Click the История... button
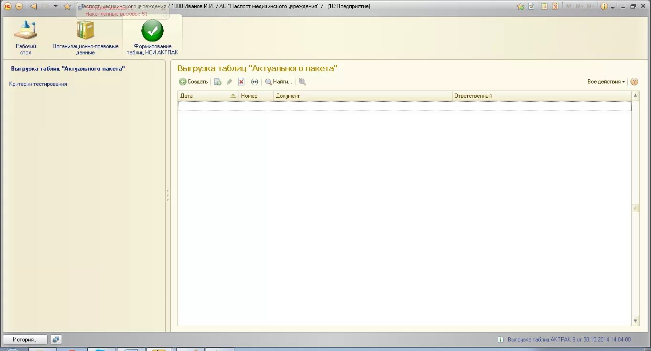The height and width of the screenshot is (351, 651). point(25,340)
